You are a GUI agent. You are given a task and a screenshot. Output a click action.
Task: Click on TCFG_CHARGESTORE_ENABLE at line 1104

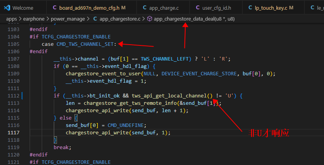tap(76, 36)
